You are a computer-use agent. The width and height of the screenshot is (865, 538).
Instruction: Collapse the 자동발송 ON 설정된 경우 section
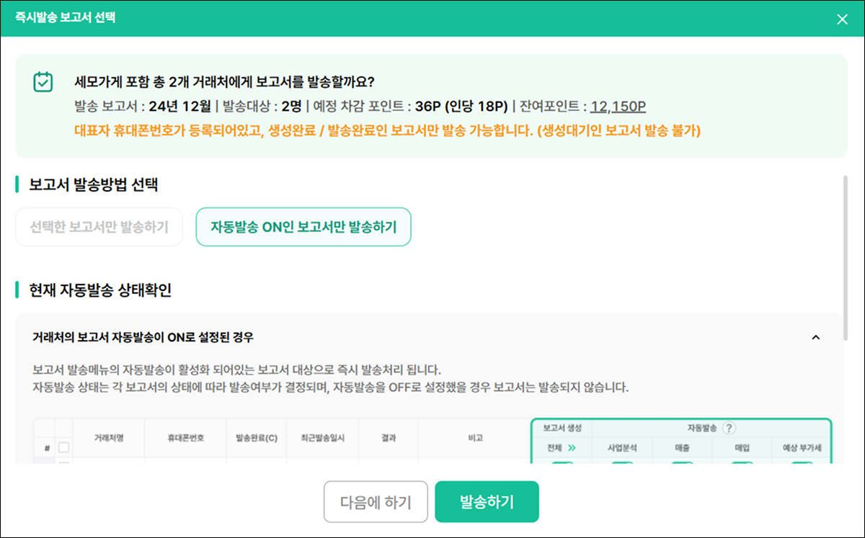click(816, 337)
